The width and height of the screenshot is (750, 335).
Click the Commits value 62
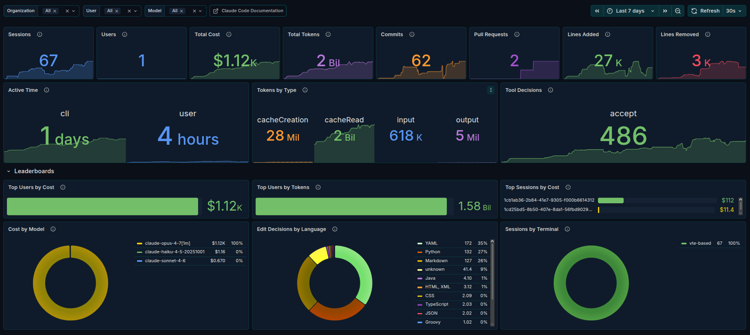pyautogui.click(x=421, y=61)
